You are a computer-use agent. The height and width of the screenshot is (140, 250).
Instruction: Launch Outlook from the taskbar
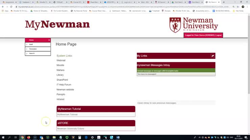point(42,137)
